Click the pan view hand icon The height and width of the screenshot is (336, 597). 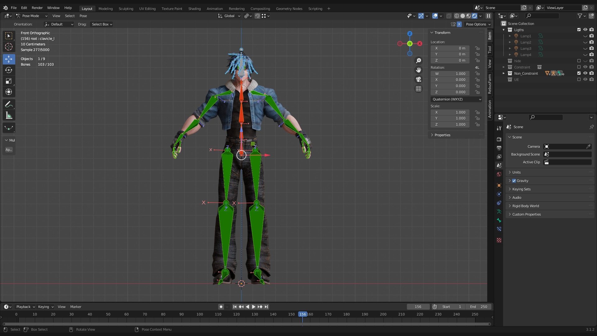[419, 70]
